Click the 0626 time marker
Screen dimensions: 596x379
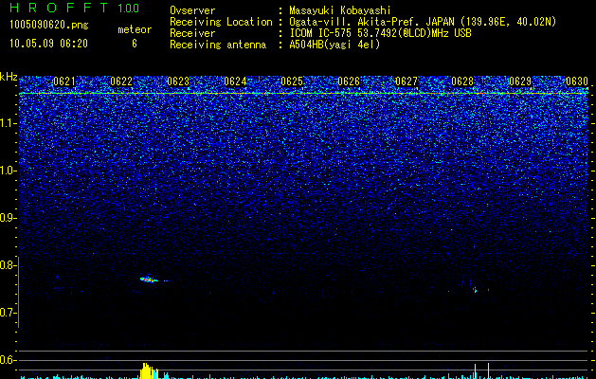(349, 81)
